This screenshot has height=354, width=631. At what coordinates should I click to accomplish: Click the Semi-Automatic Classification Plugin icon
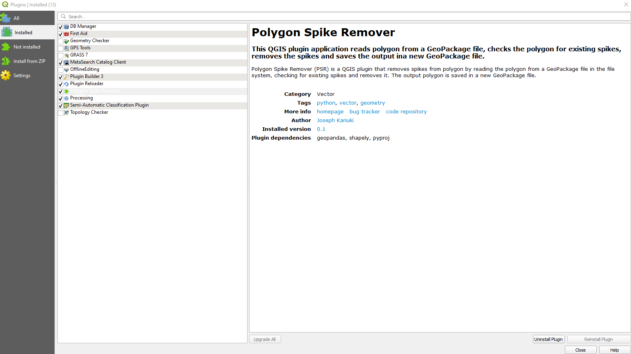[x=67, y=105]
